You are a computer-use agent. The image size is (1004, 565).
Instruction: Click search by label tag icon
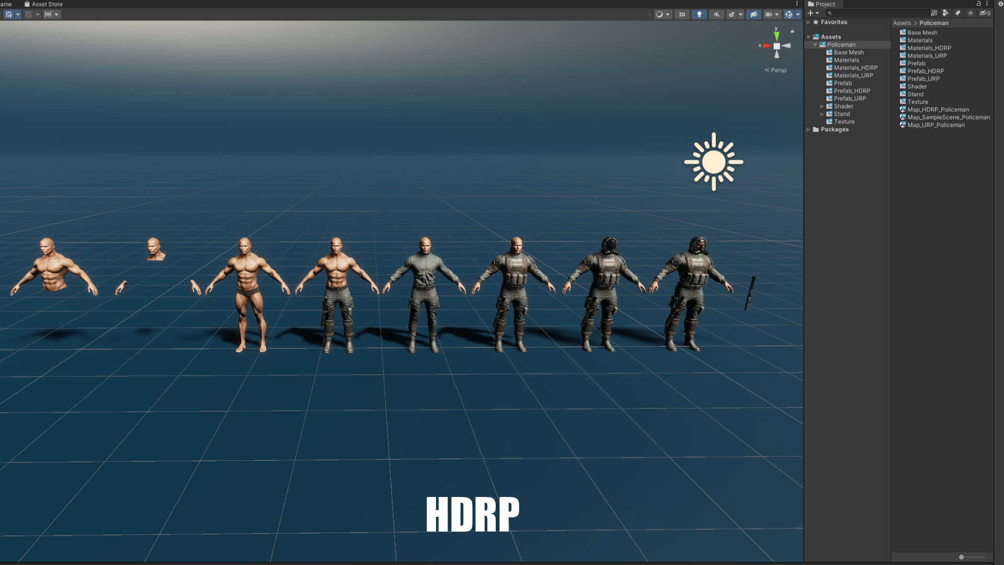958,13
